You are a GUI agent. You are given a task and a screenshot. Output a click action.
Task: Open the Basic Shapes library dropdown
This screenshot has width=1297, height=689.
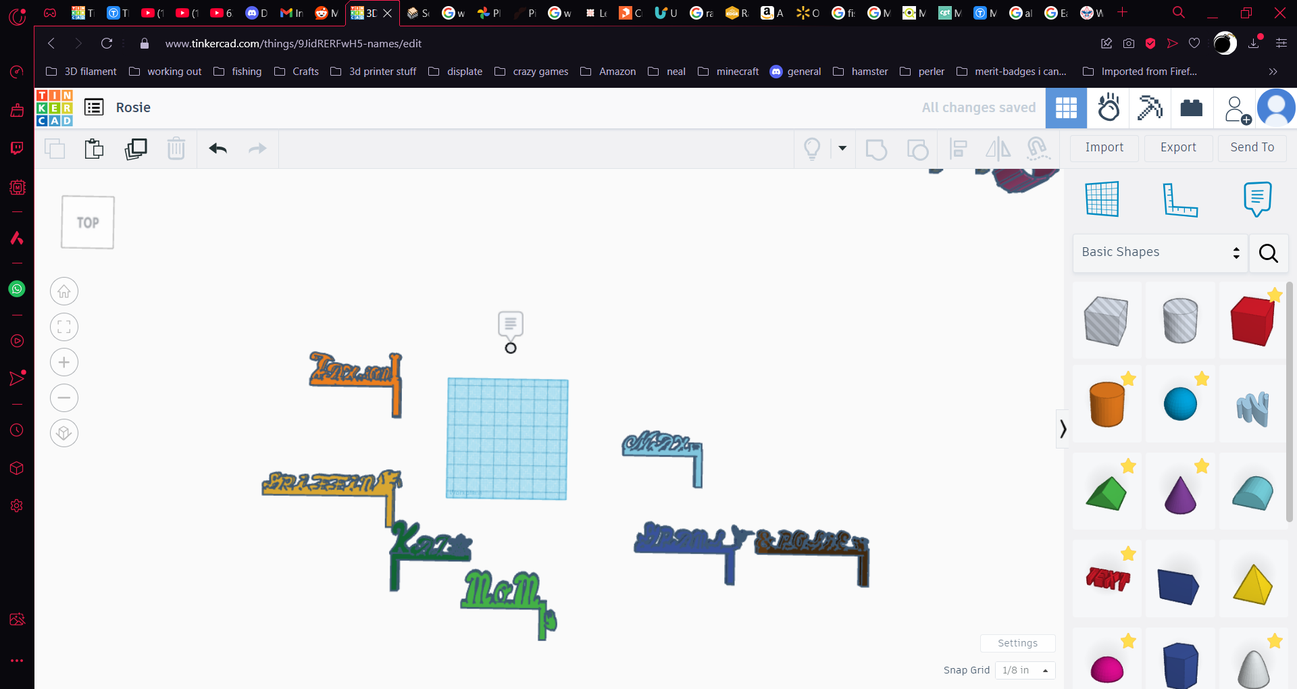tap(1160, 253)
